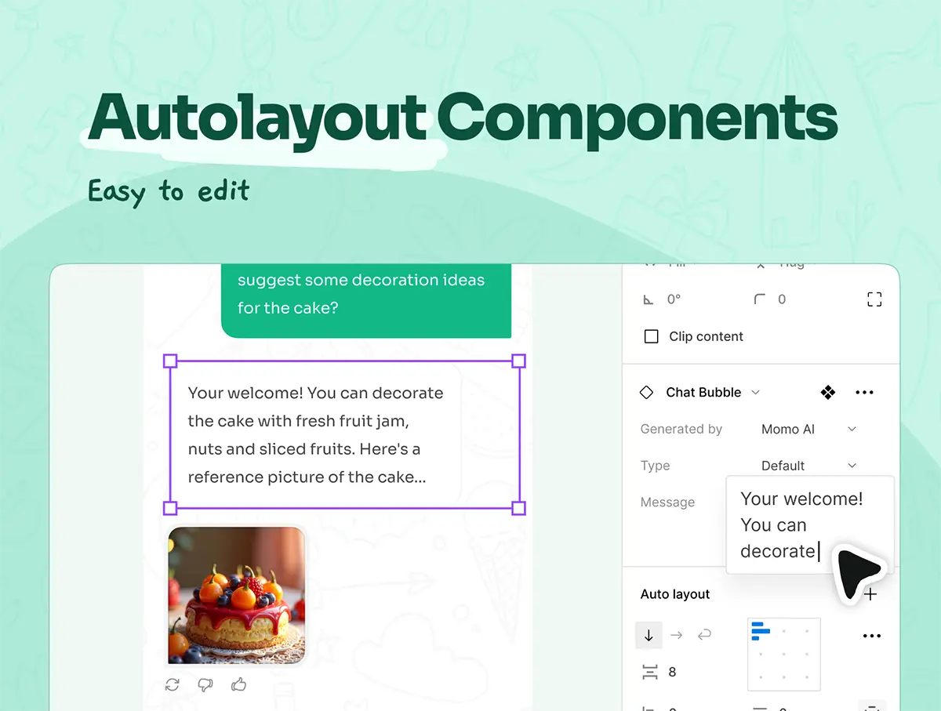This screenshot has width=941, height=711.
Task: Click the four-diamond component icon
Action: [x=827, y=393]
